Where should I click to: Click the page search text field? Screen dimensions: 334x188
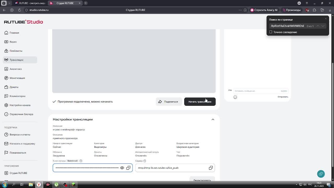pos(287,26)
